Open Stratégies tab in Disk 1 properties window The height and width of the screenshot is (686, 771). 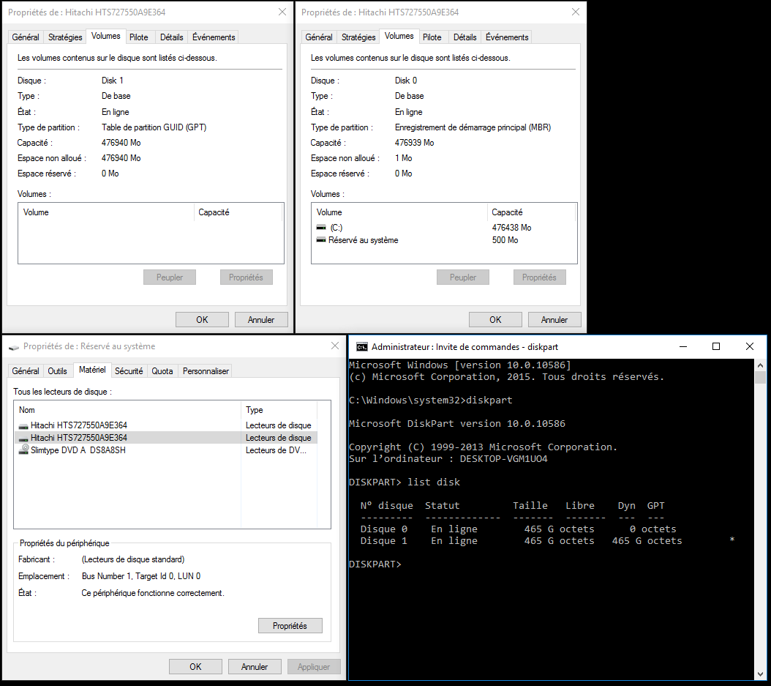[x=65, y=37]
